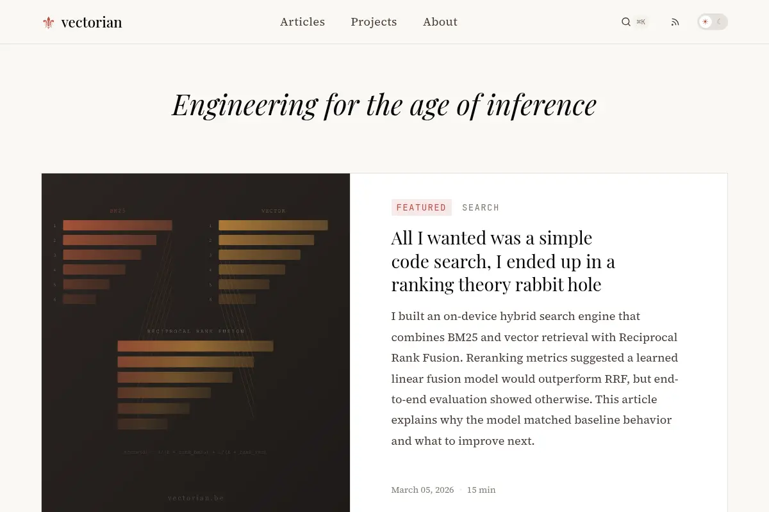This screenshot has height=512, width=769.
Task: Open the search magnifier icon
Action: tap(626, 22)
